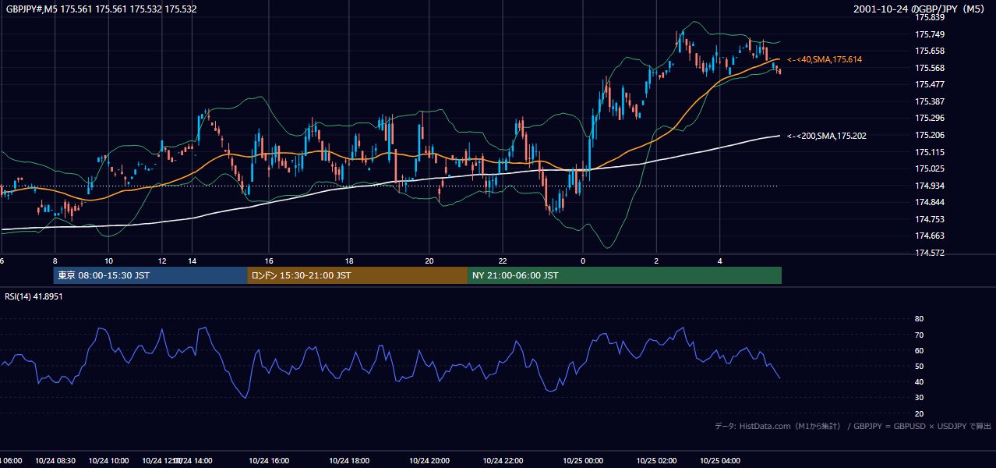Click the 10/25 00:00 time label
The width and height of the screenshot is (996, 468).
583,460
